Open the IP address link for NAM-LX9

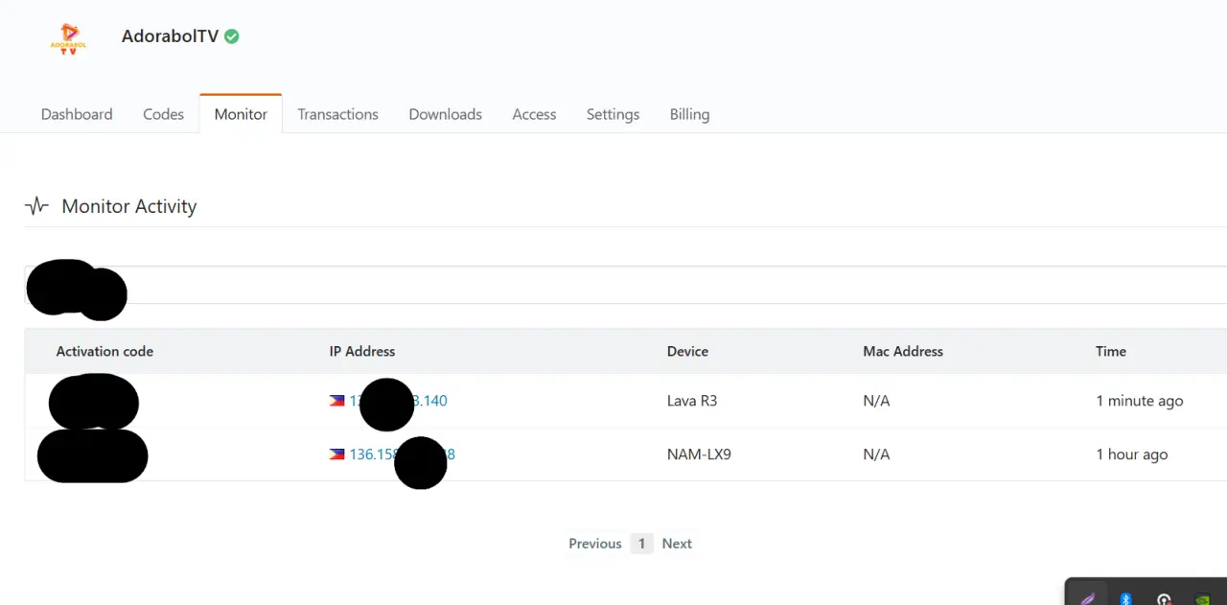point(402,454)
